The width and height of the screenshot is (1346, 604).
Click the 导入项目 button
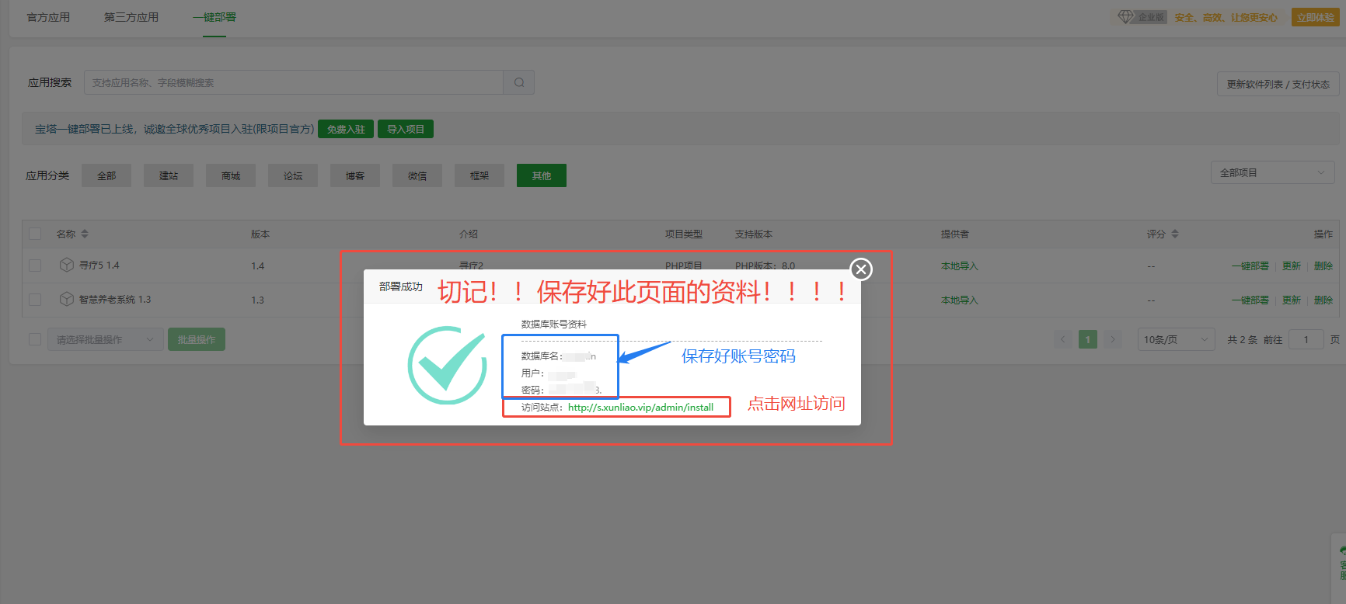[x=405, y=129]
